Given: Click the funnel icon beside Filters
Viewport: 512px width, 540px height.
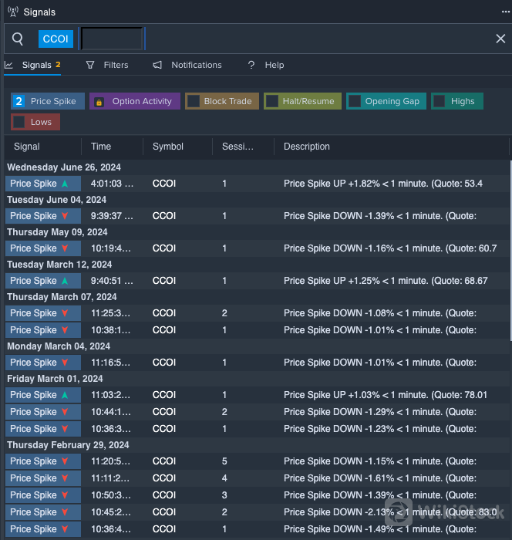Looking at the screenshot, I should 90,66.
